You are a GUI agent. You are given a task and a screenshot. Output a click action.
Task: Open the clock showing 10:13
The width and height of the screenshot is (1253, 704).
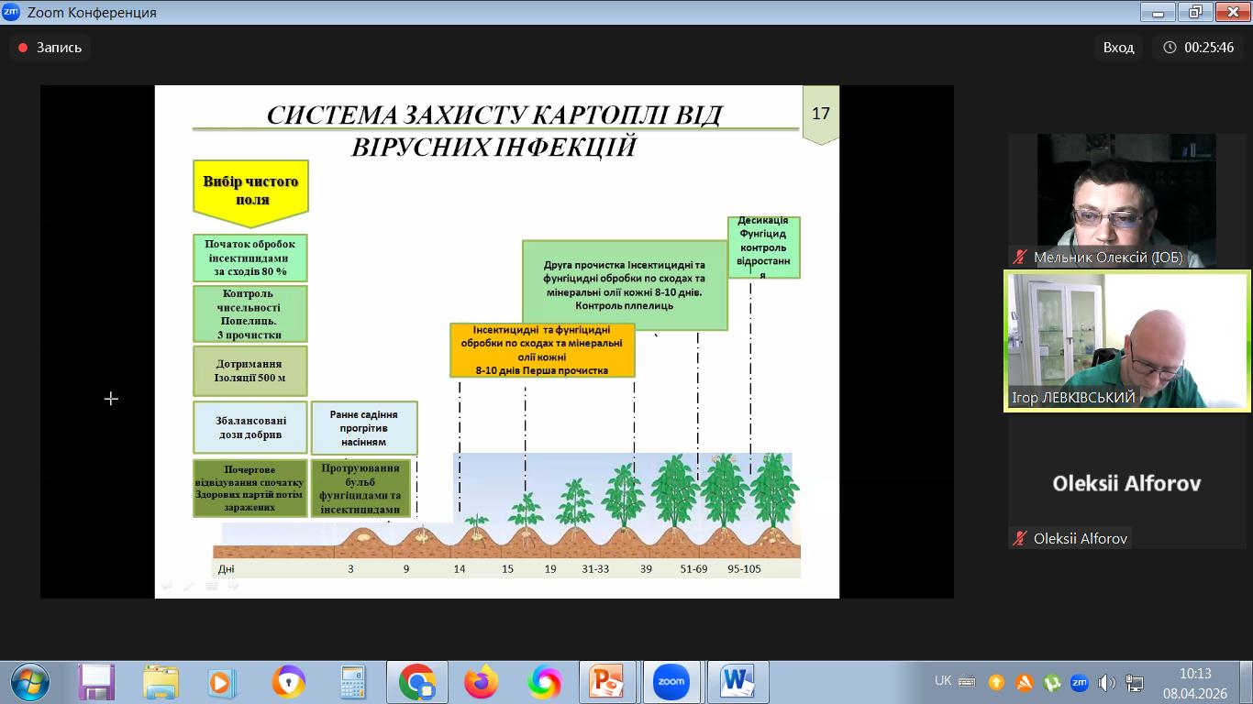(x=1194, y=683)
